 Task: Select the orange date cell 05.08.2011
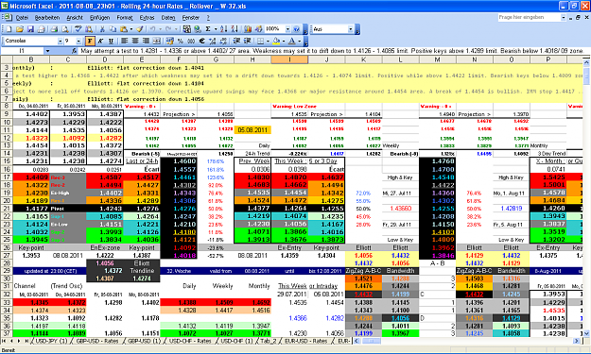[252, 129]
